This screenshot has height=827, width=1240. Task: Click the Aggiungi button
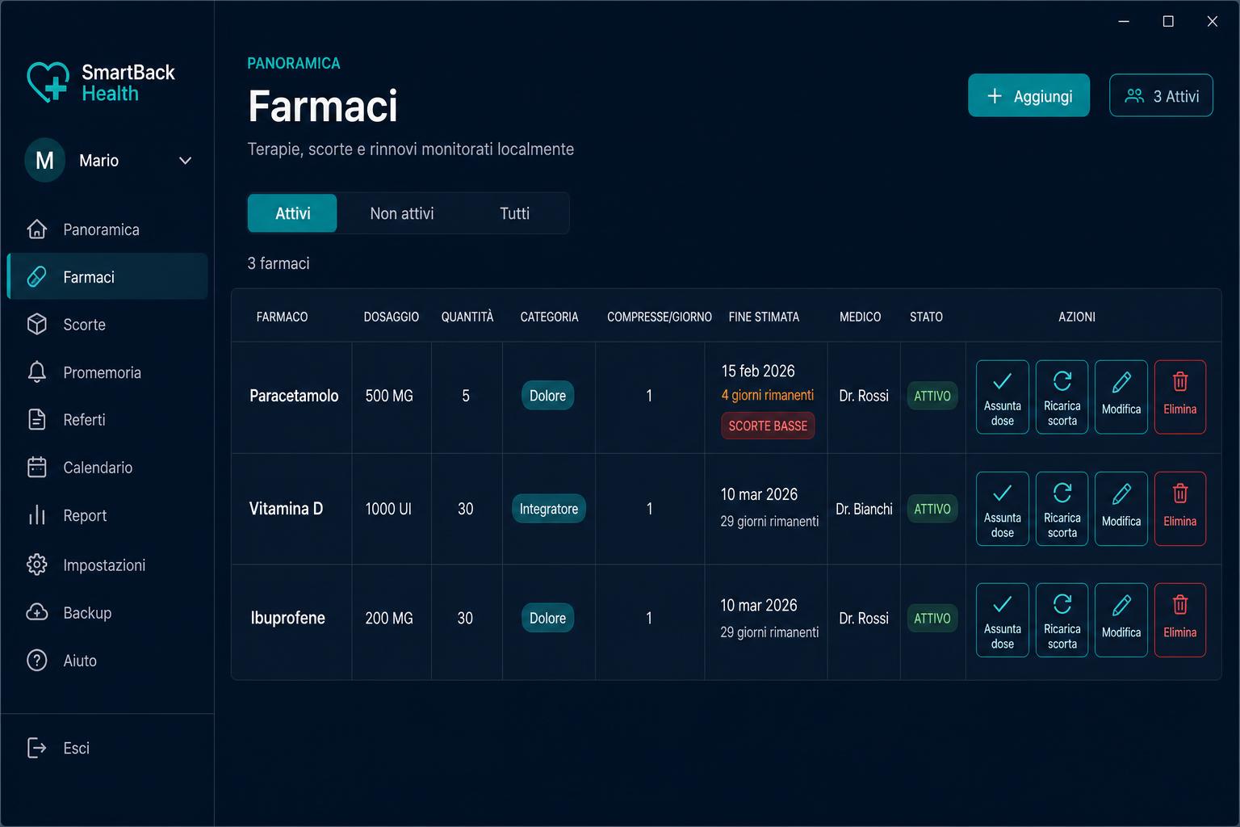point(1028,96)
